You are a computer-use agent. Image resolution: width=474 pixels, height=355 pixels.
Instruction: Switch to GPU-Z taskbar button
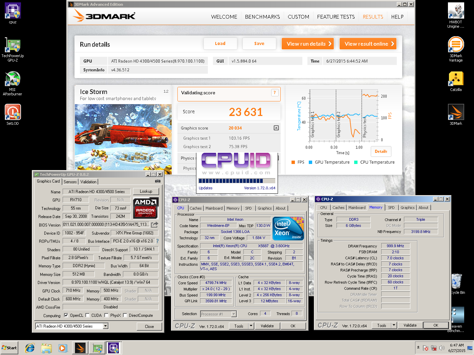click(x=97, y=348)
